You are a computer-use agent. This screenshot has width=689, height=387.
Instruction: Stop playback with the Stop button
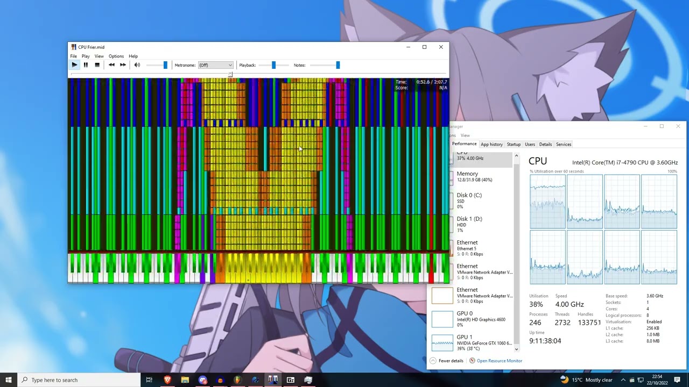tap(97, 65)
